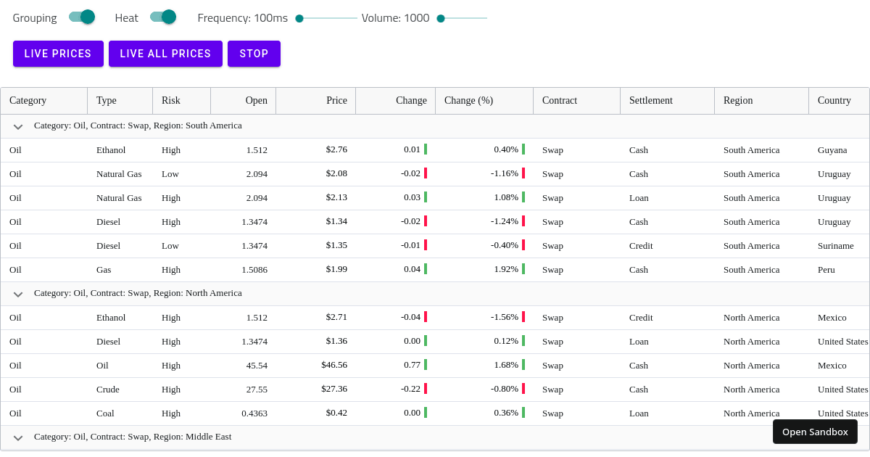
Task: Click the $2.08 price cell
Action: click(316, 174)
